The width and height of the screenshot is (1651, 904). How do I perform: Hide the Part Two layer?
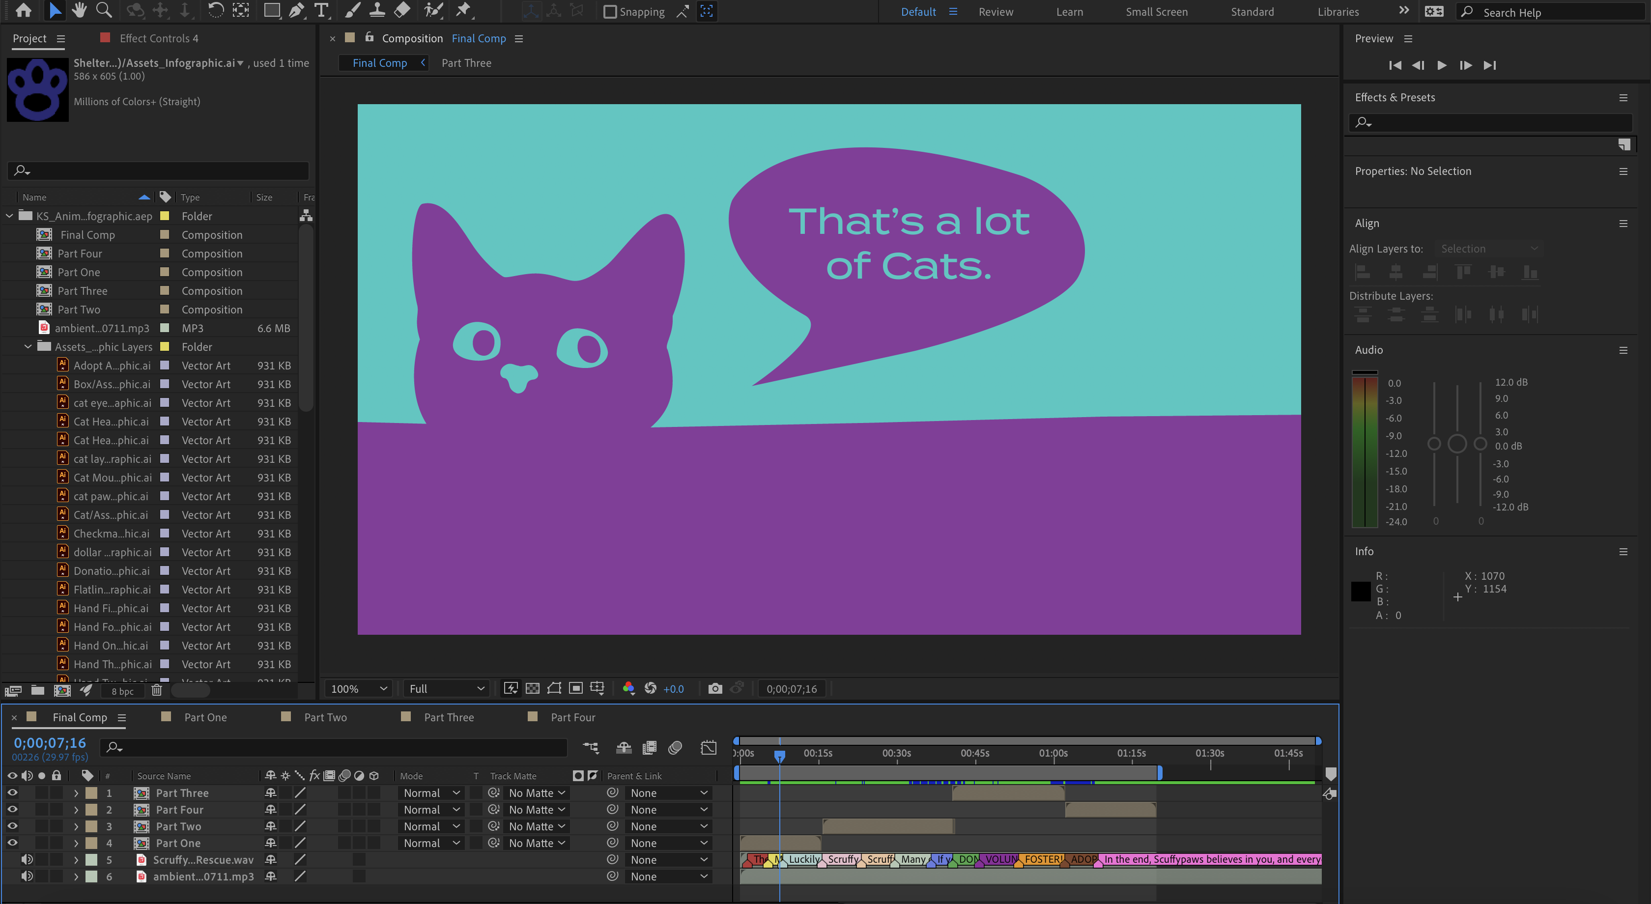[x=12, y=826]
